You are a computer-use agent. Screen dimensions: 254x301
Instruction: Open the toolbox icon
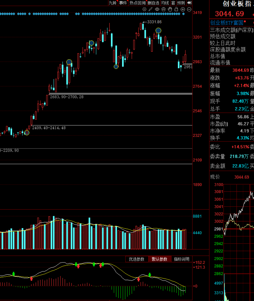pos(163,9)
